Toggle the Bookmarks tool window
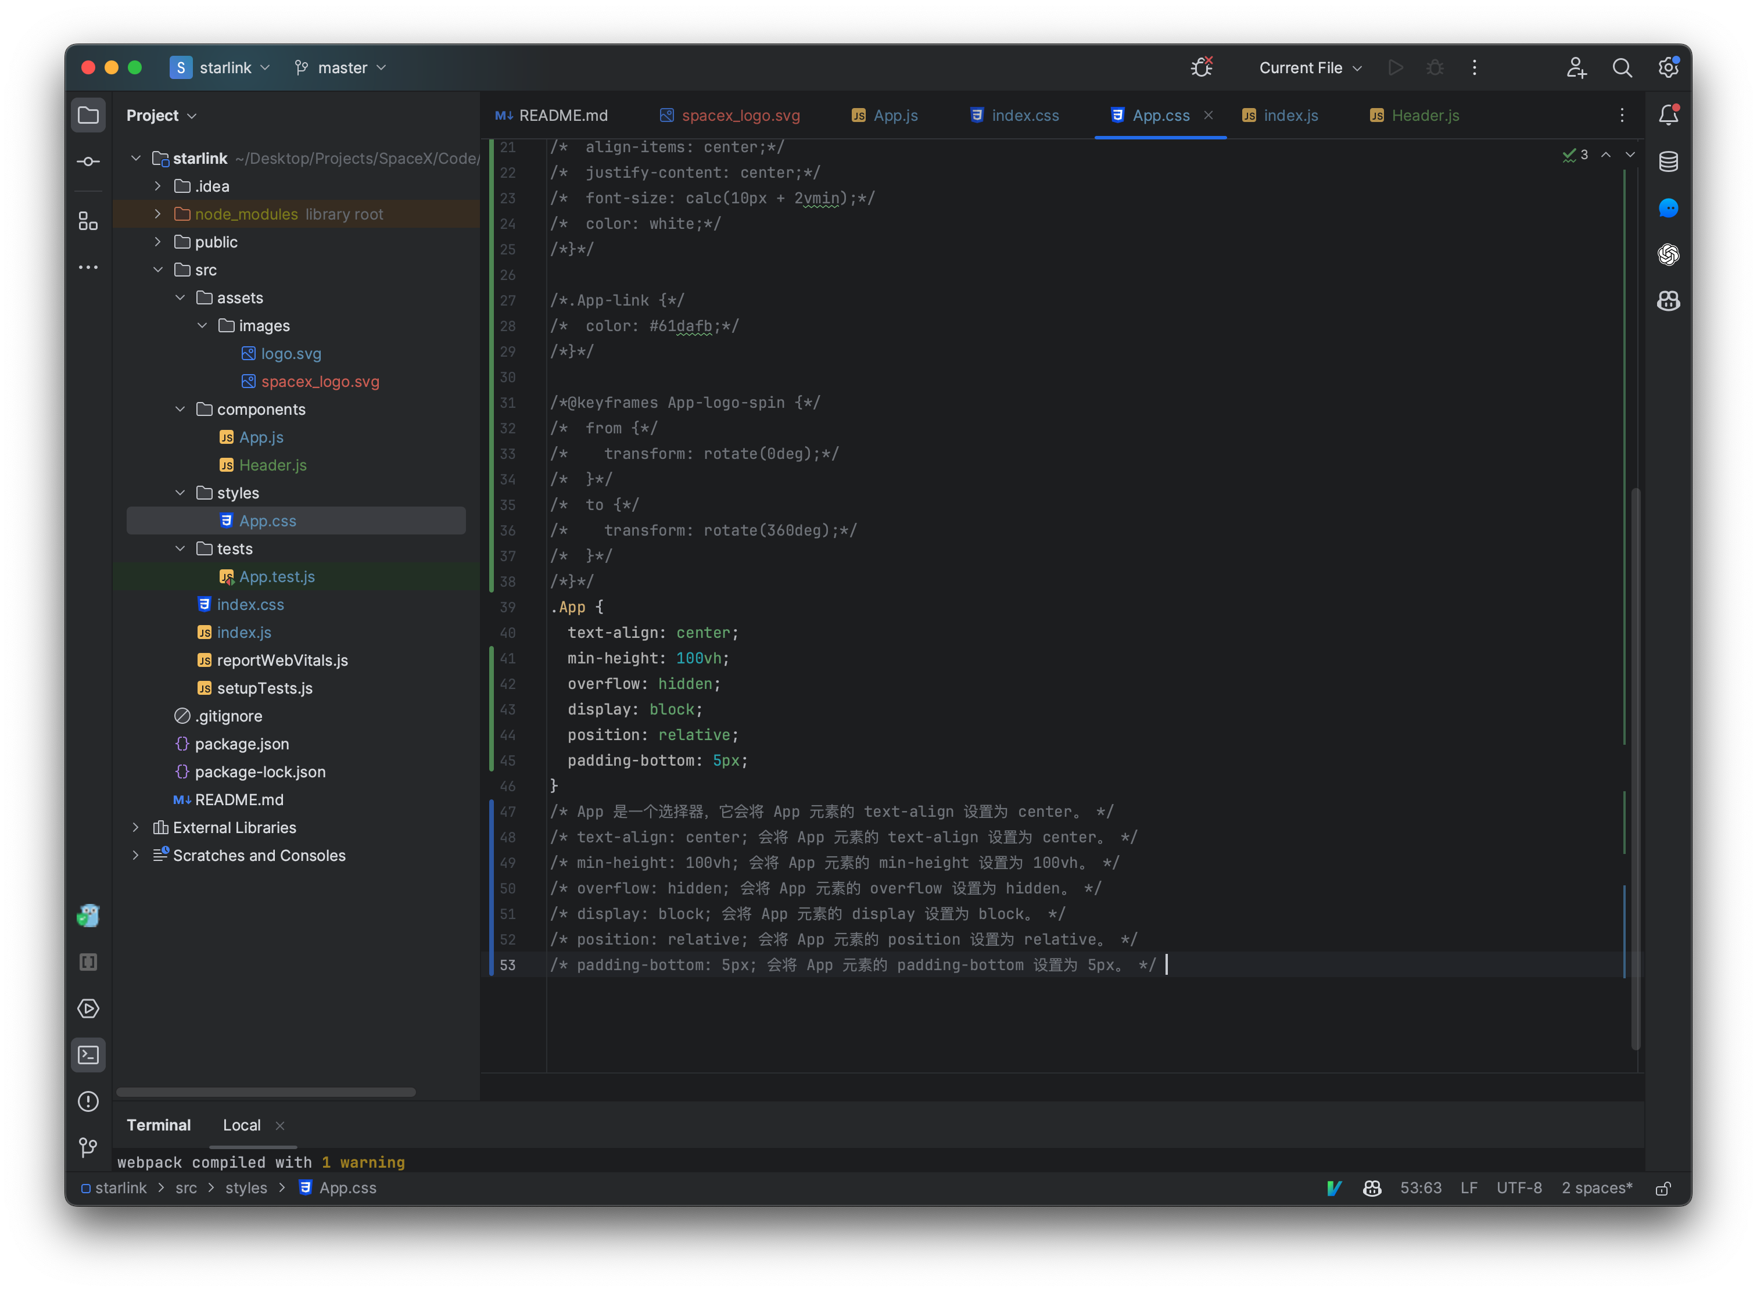This screenshot has height=1292, width=1757. point(88,962)
